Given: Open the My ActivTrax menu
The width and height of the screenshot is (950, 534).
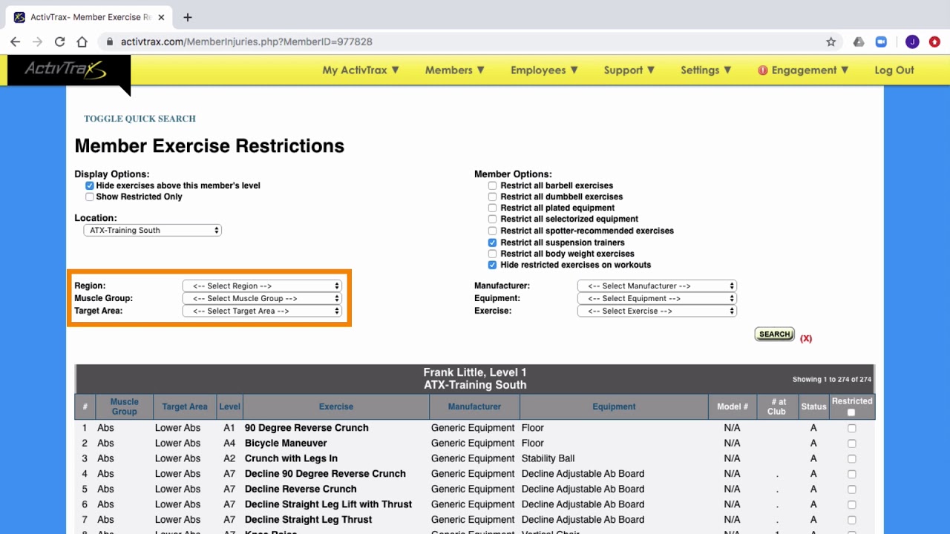Looking at the screenshot, I should [x=361, y=70].
